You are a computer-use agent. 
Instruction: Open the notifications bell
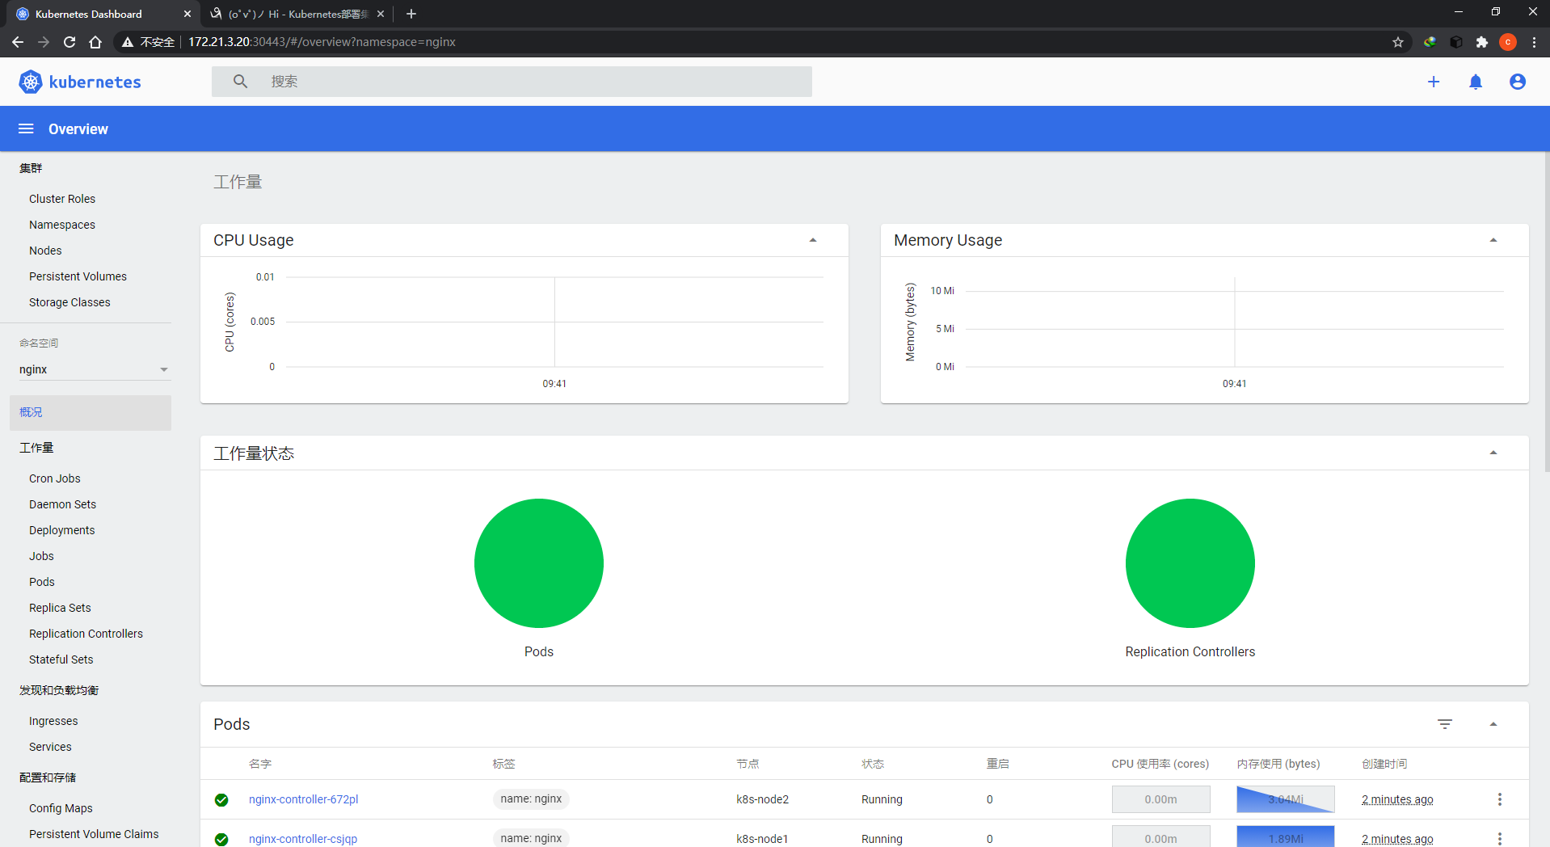point(1476,82)
